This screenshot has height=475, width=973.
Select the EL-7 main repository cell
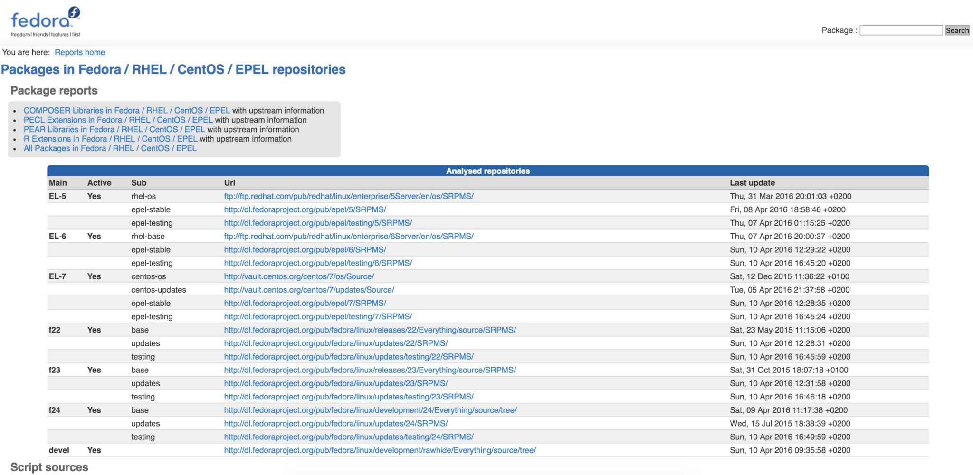pyautogui.click(x=57, y=276)
